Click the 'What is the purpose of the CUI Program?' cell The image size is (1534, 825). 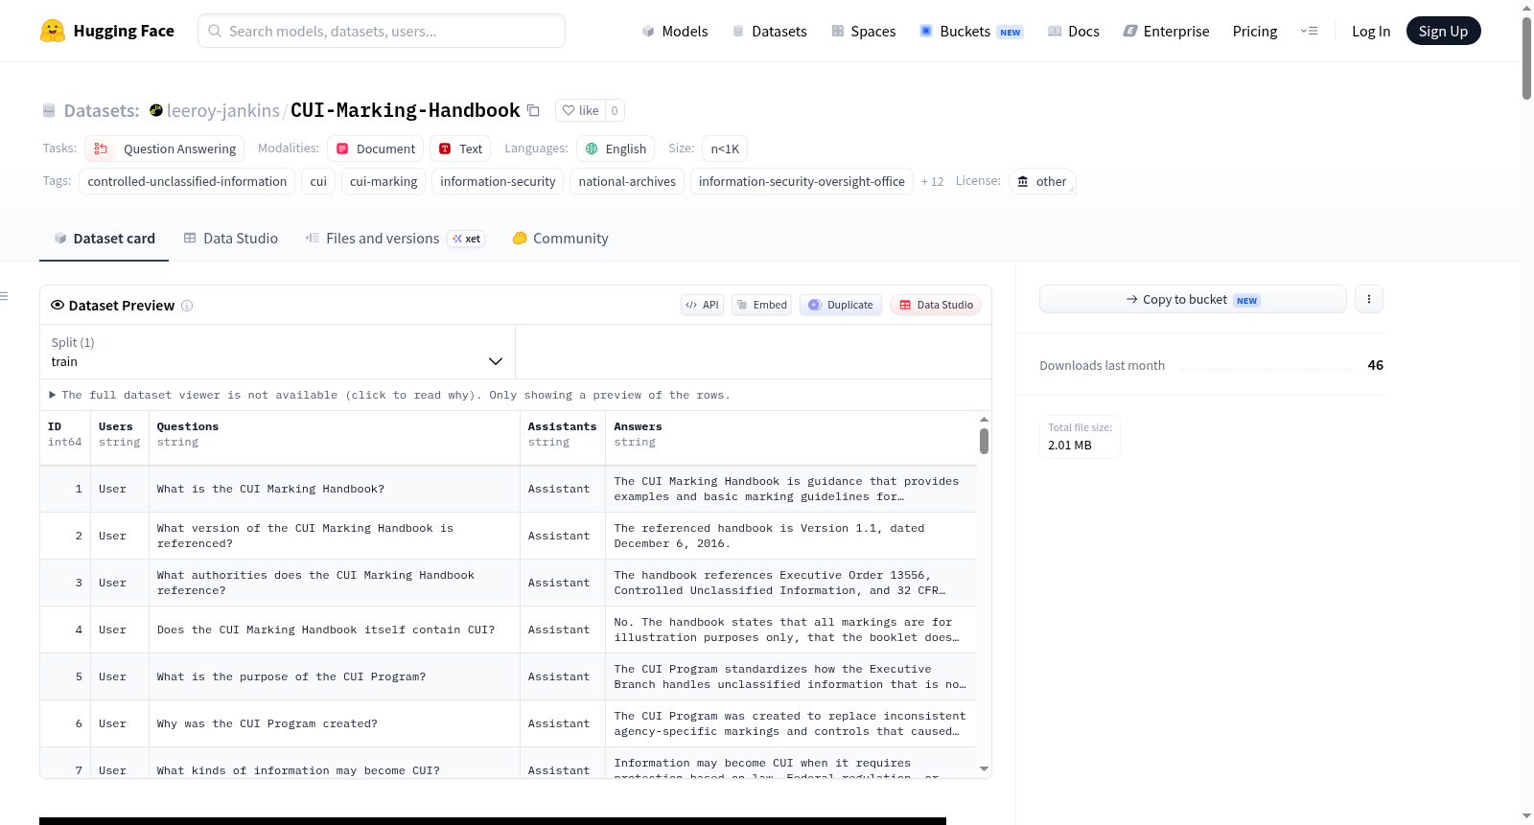click(x=335, y=676)
